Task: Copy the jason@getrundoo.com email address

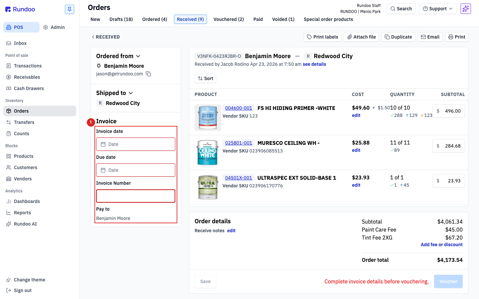Action: pos(148,74)
